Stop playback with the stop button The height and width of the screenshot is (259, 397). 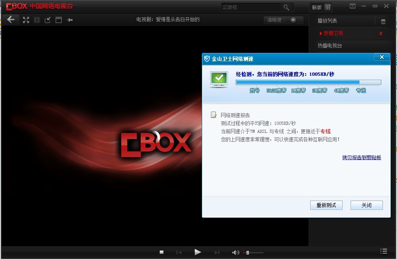click(161, 252)
